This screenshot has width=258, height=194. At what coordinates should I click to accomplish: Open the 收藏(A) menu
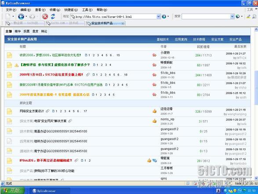[55, 10]
